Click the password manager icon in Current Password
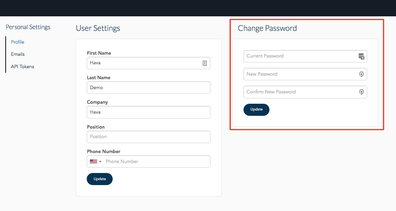 [362, 56]
